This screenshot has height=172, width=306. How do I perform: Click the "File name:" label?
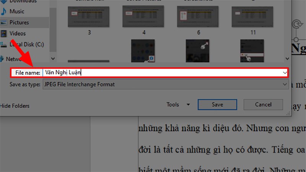tap(28, 73)
